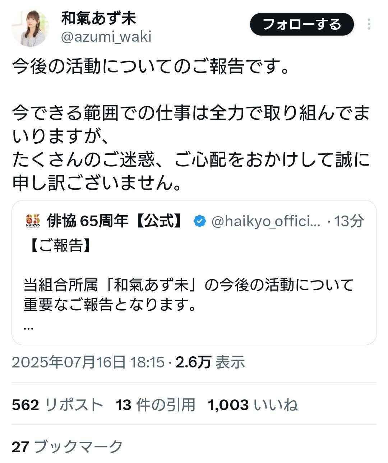Click the blue verified badge icon
Image resolution: width=388 pixels, height=463 pixels.
tap(199, 221)
